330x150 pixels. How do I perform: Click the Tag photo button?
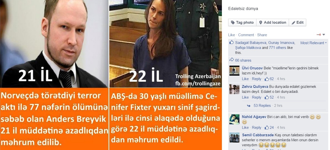pyautogui.click(x=242, y=22)
